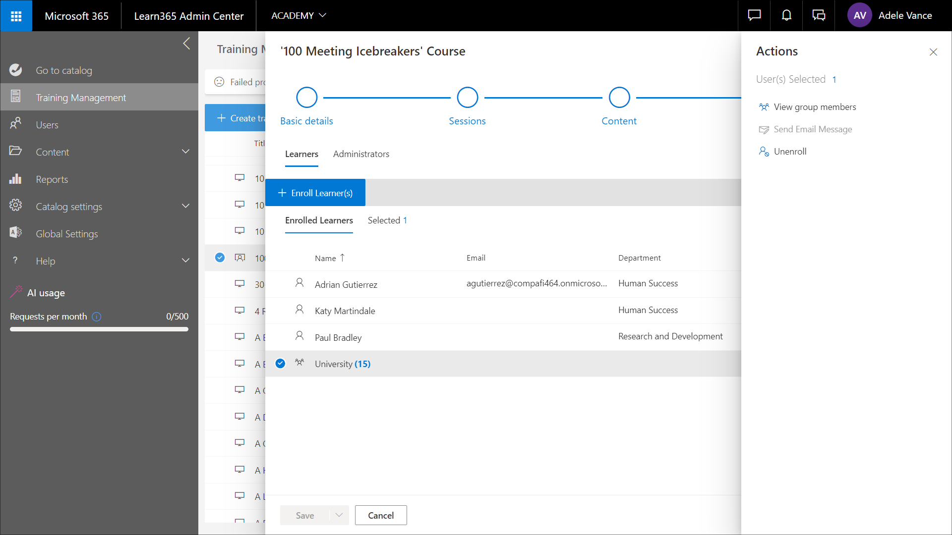The width and height of the screenshot is (952, 535).
Task: Click the chat feedback icon in header
Action: pyautogui.click(x=754, y=16)
